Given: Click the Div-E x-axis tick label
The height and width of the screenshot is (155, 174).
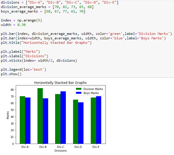Looking at the screenshot, I should point(96,147).
